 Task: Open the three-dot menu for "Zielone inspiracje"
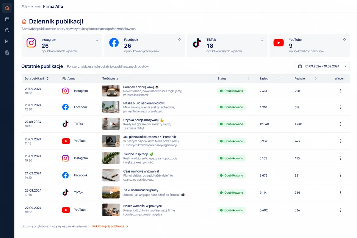(340, 158)
